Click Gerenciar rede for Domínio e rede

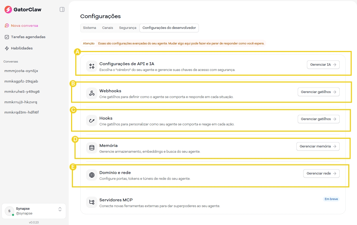tap(321, 173)
